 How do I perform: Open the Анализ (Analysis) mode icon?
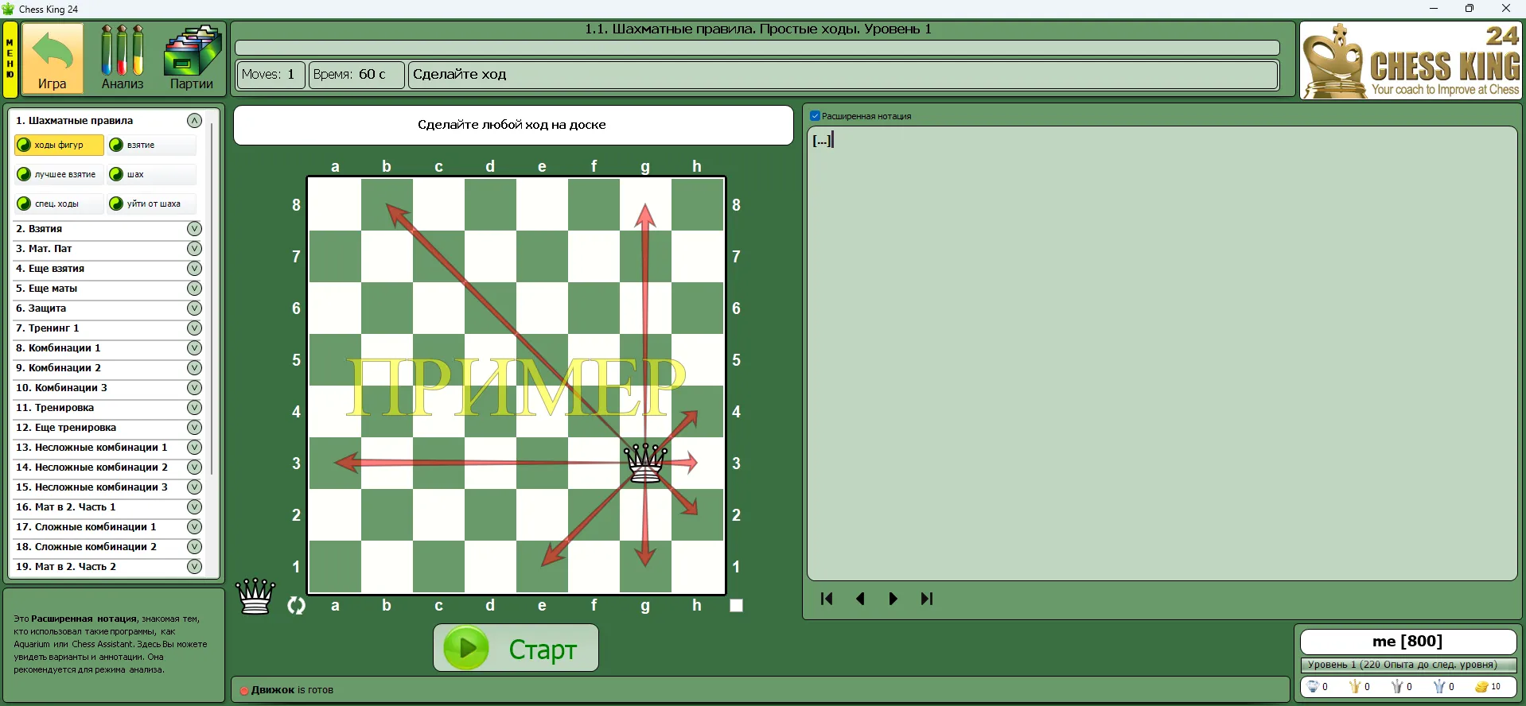122,59
